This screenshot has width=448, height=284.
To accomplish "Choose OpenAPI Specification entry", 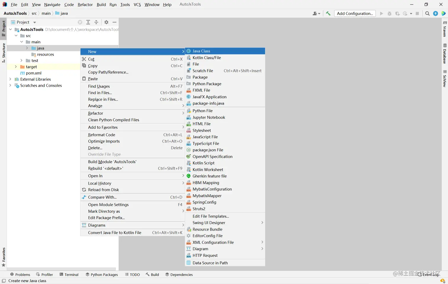I will coord(225,156).
